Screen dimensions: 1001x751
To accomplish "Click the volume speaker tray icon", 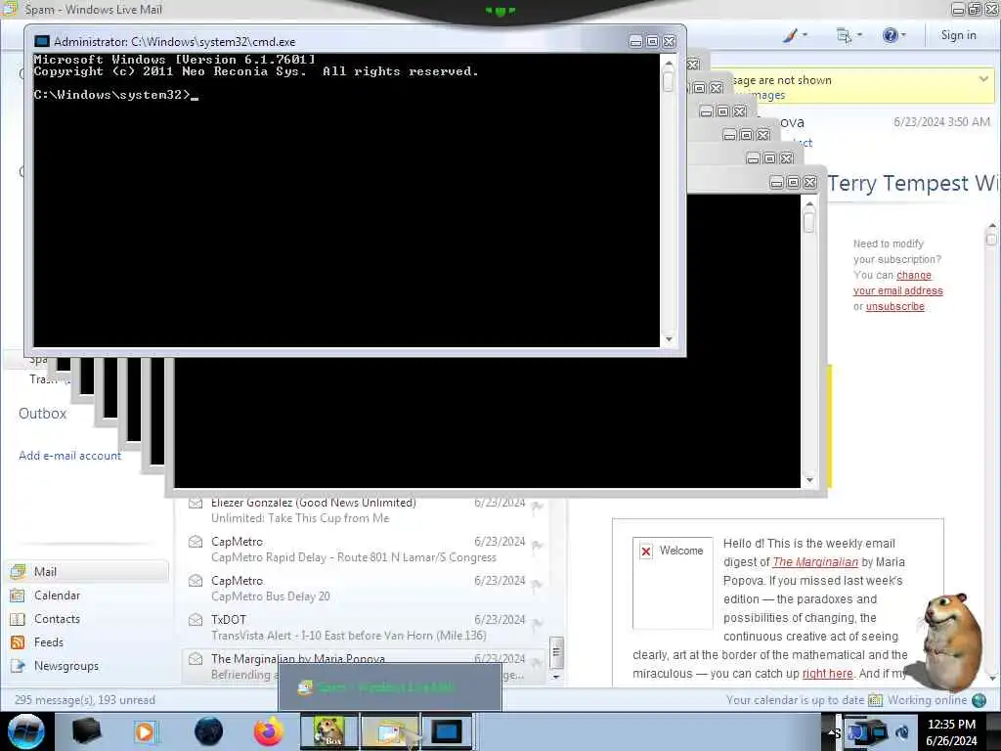I will click(902, 732).
